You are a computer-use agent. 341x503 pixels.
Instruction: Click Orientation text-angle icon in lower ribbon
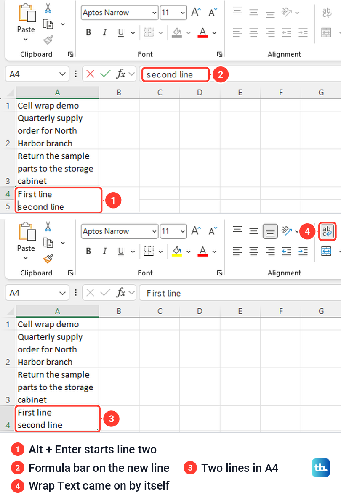tap(287, 231)
